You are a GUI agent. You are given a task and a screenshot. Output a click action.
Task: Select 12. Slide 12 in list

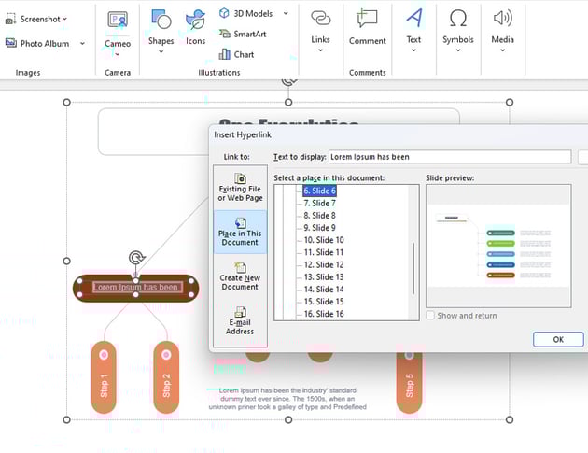click(x=324, y=264)
